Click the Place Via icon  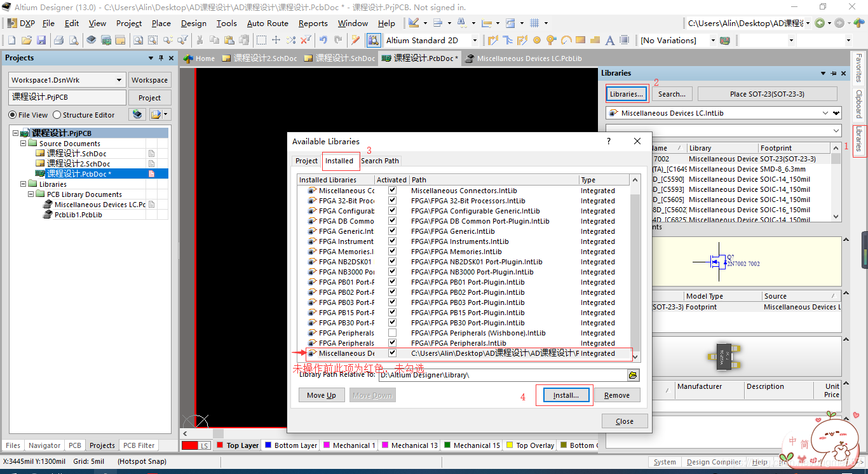(552, 40)
